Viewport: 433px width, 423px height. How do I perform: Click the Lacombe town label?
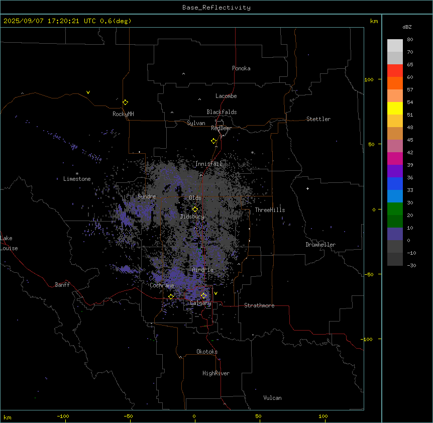[x=226, y=96]
